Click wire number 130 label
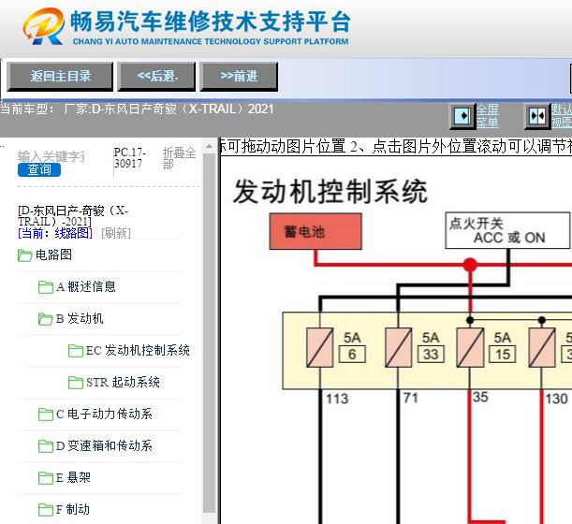Screen dimensions: 572x524 (x=557, y=399)
